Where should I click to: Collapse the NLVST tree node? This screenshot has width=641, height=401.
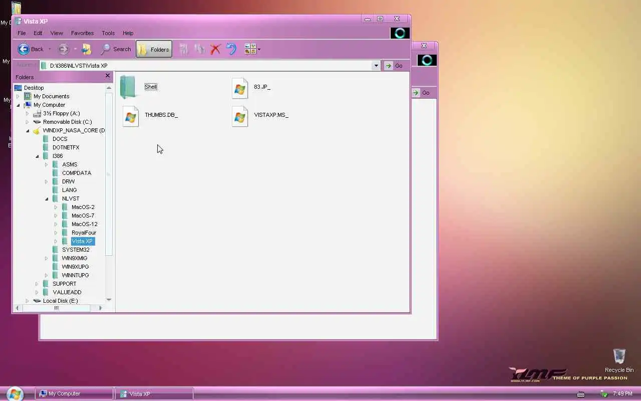click(x=47, y=198)
